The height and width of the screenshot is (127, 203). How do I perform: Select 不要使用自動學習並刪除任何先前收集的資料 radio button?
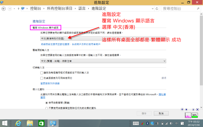47,108
